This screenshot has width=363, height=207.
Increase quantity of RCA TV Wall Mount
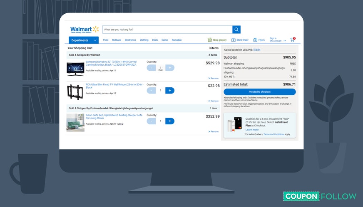[x=170, y=91]
